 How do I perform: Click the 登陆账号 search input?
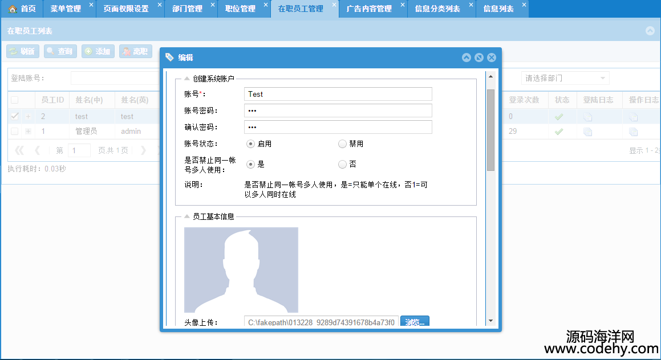(115, 78)
